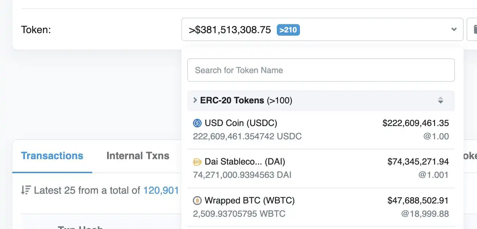Open the Internal Txns tab

click(138, 156)
